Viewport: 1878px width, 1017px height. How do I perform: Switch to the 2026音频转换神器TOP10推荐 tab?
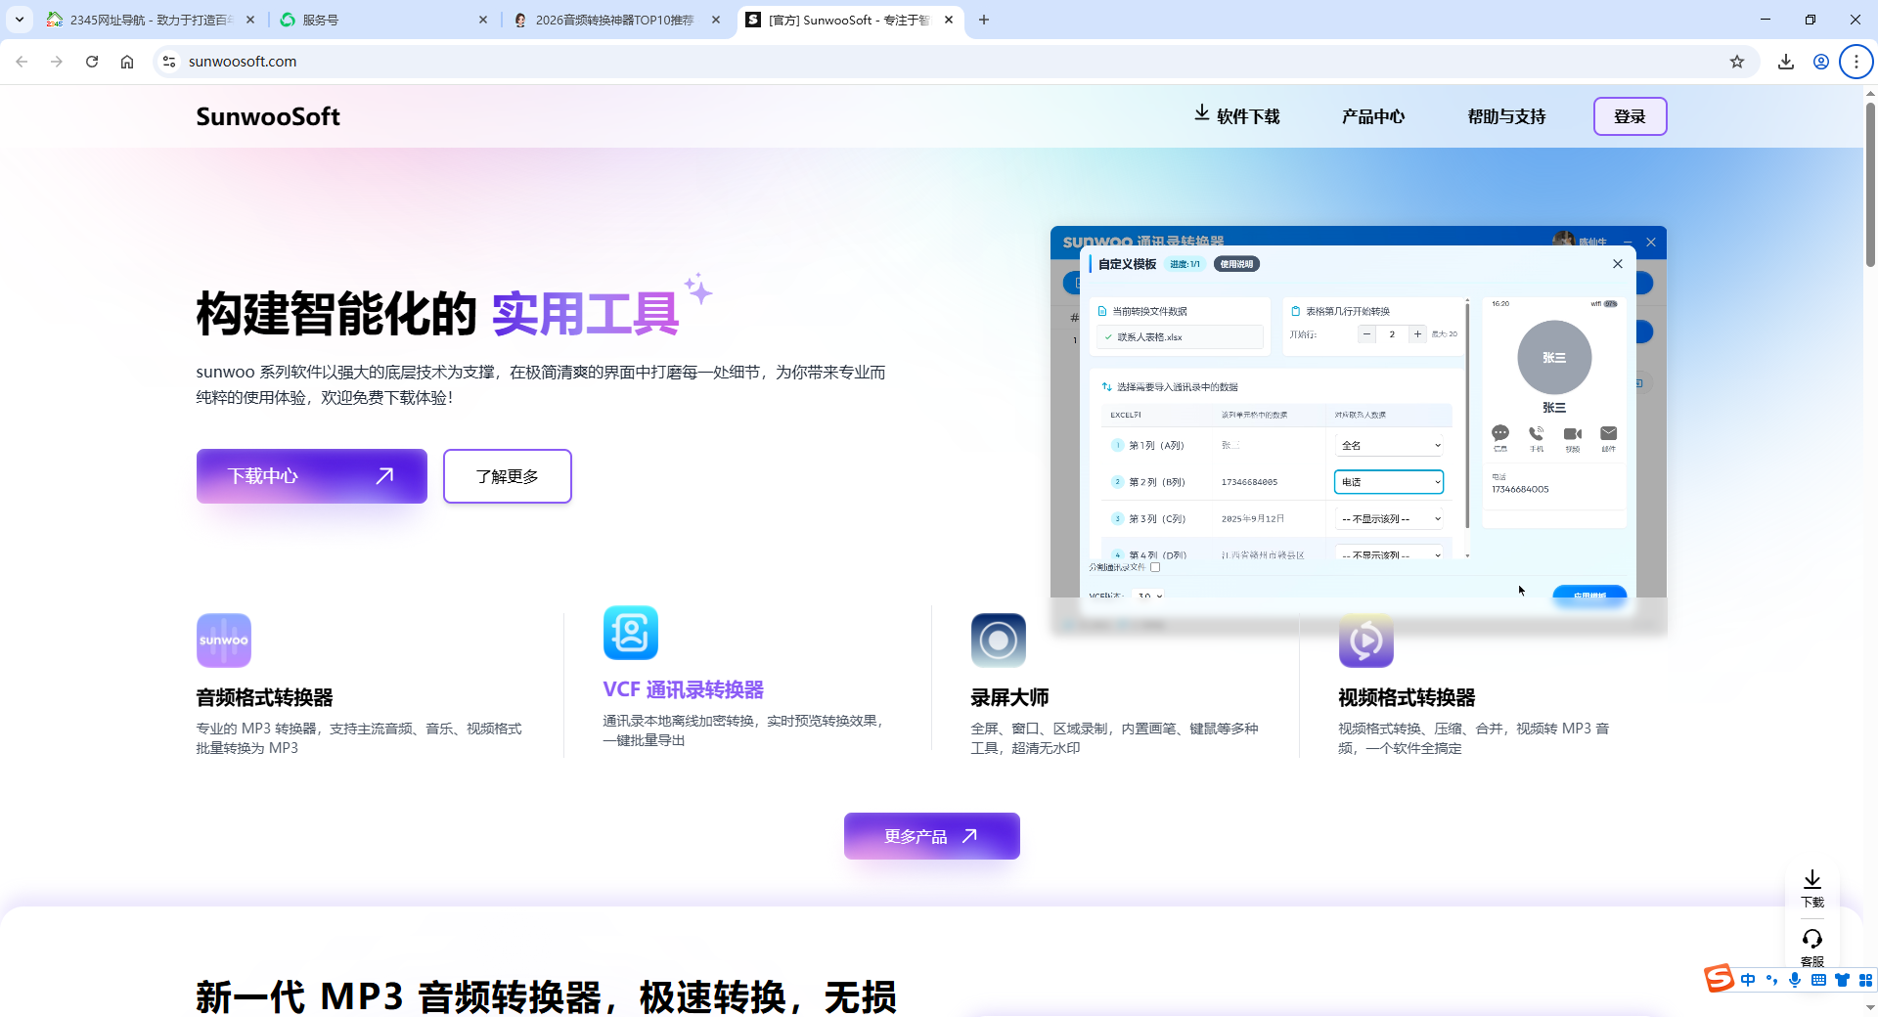tap(617, 20)
